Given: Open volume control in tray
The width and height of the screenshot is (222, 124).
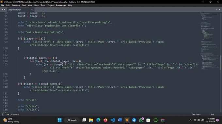Looking at the screenshot, I should (x=199, y=120).
